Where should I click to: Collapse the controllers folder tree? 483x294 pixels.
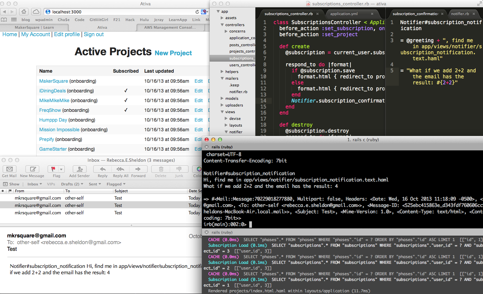pos(222,25)
